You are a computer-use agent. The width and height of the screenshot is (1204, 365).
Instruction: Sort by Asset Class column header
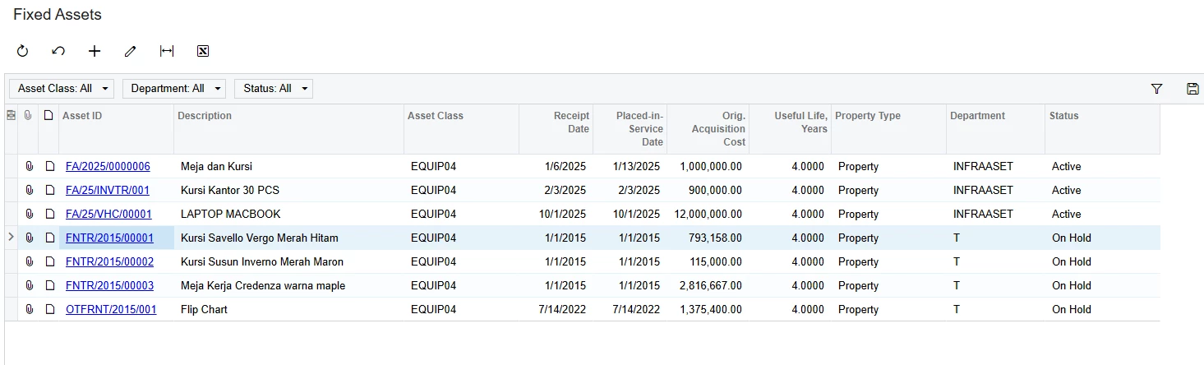click(x=461, y=129)
